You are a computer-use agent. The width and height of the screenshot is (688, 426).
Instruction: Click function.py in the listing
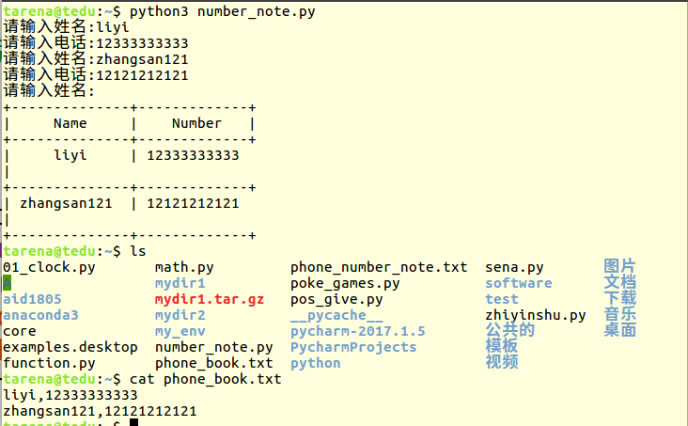click(49, 364)
